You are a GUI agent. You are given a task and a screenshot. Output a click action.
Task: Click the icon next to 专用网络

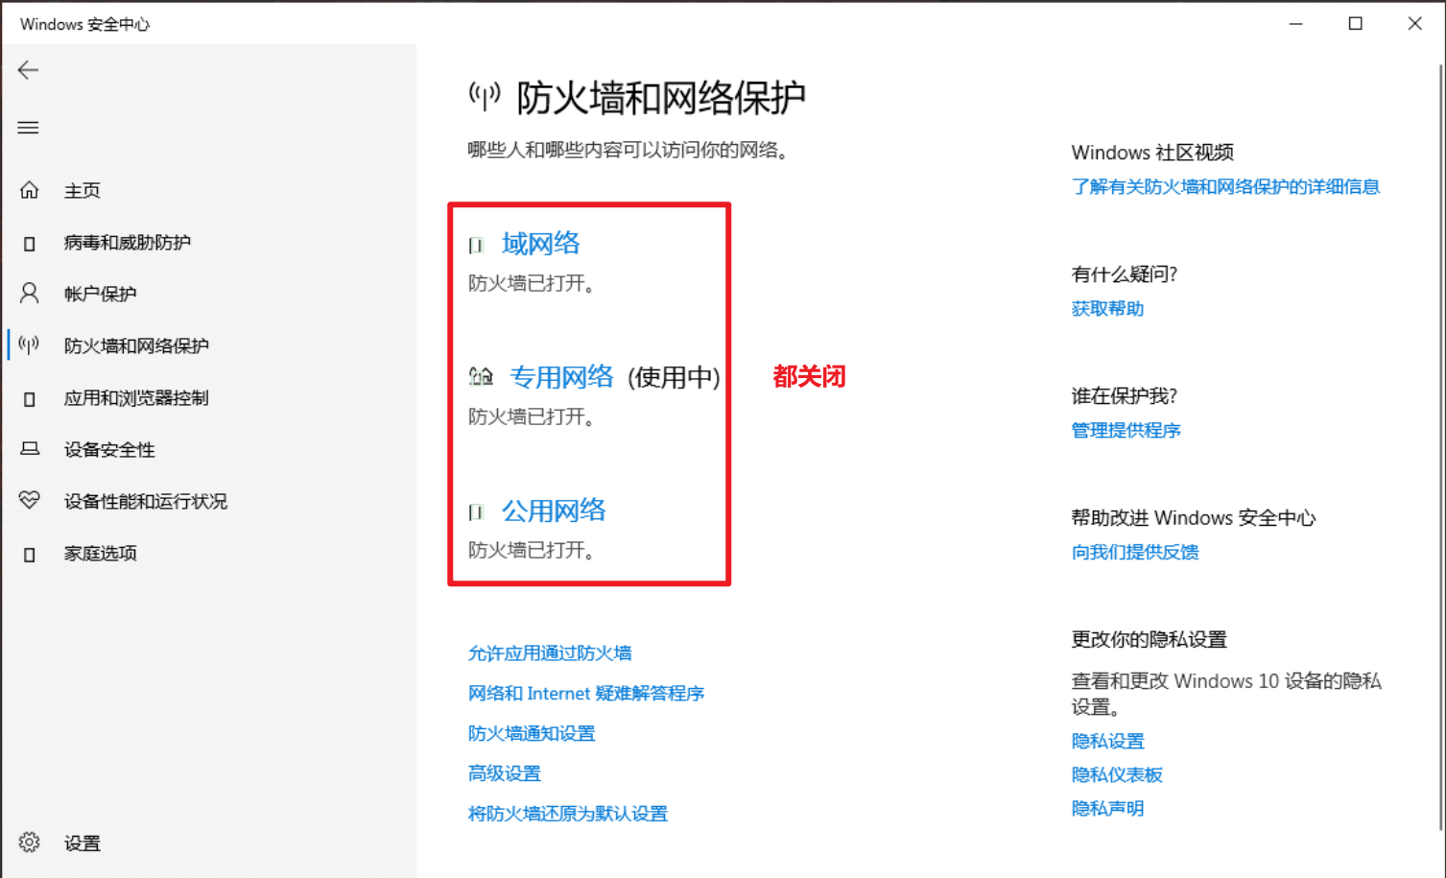point(481,376)
